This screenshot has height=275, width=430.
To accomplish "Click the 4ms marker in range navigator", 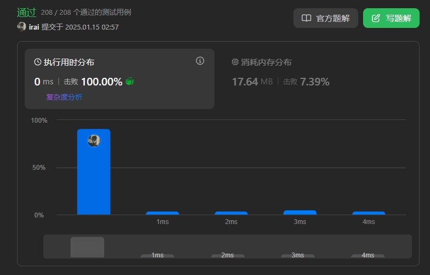I will (x=367, y=256).
